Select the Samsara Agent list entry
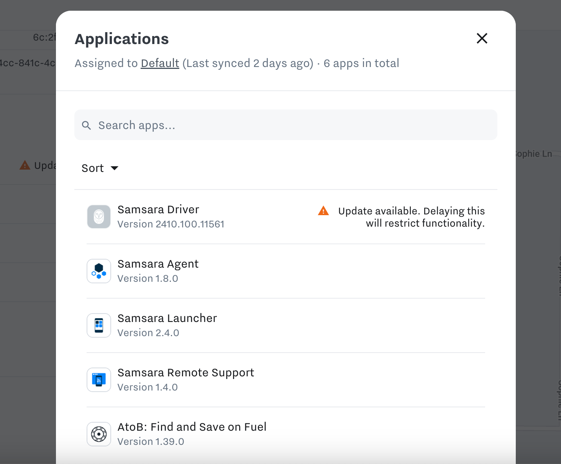Screen dimensions: 561x464 (158, 264)
